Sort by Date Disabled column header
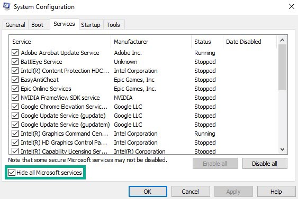The width and height of the screenshot is (298, 199). click(250, 42)
